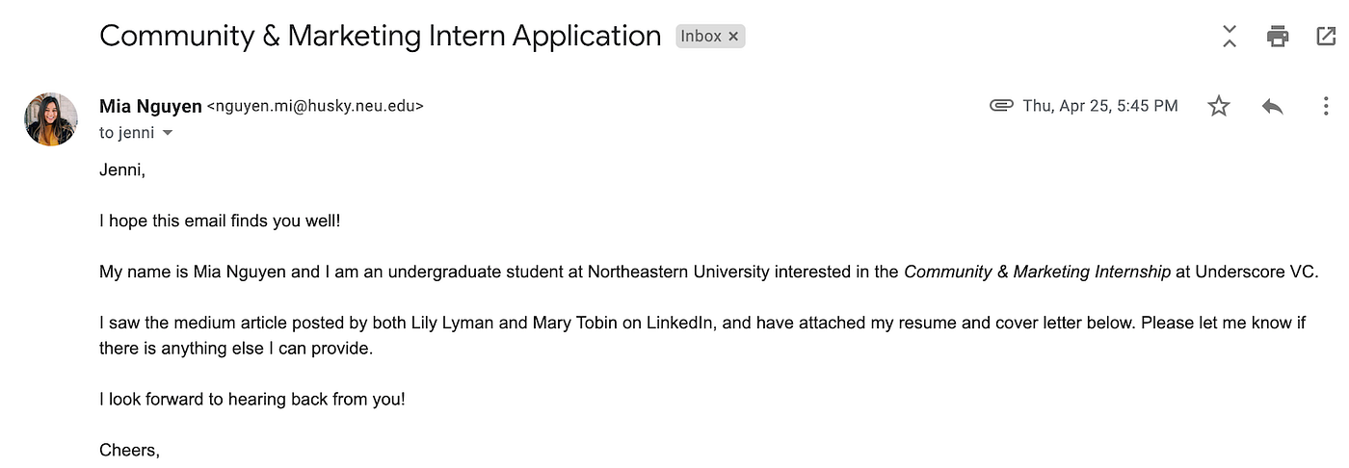Star this email from Mia Nguyen

pyautogui.click(x=1219, y=106)
